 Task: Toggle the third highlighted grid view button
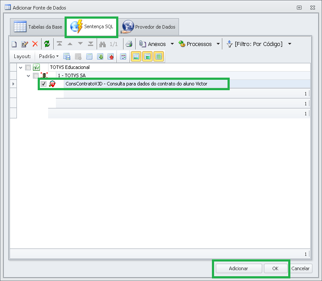pyautogui.click(x=159, y=56)
